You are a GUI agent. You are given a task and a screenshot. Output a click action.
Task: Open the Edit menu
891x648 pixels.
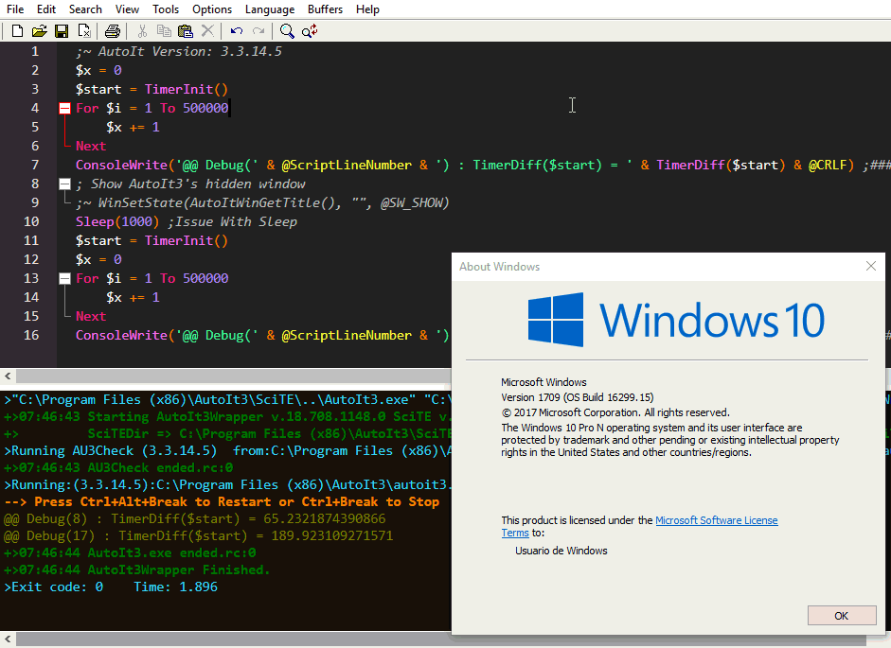[46, 9]
